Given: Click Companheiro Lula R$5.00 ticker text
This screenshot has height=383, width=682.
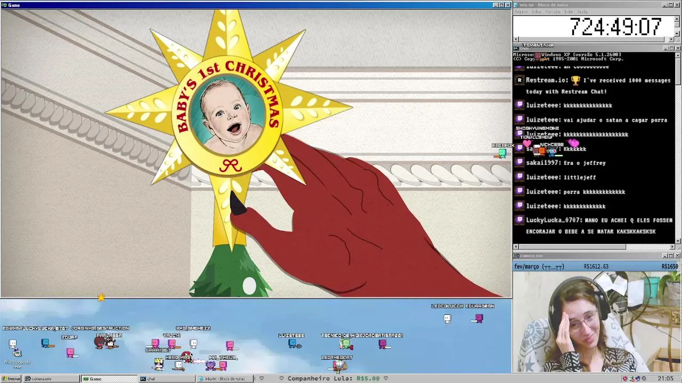Looking at the screenshot, I should tap(334, 379).
